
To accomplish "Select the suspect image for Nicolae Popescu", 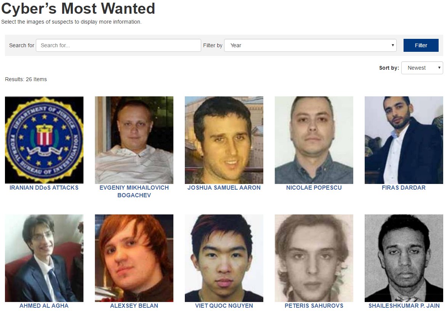I will pyautogui.click(x=314, y=140).
